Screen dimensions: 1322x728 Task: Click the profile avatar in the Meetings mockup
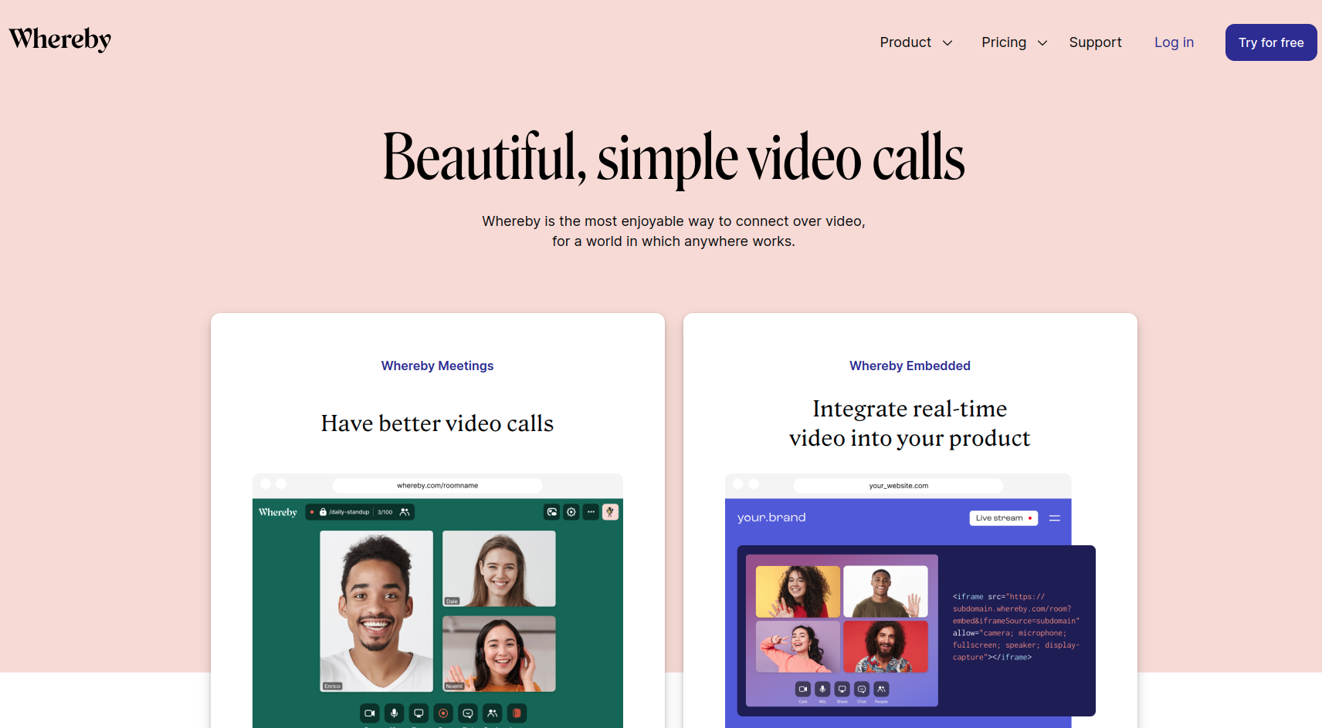[x=610, y=512]
